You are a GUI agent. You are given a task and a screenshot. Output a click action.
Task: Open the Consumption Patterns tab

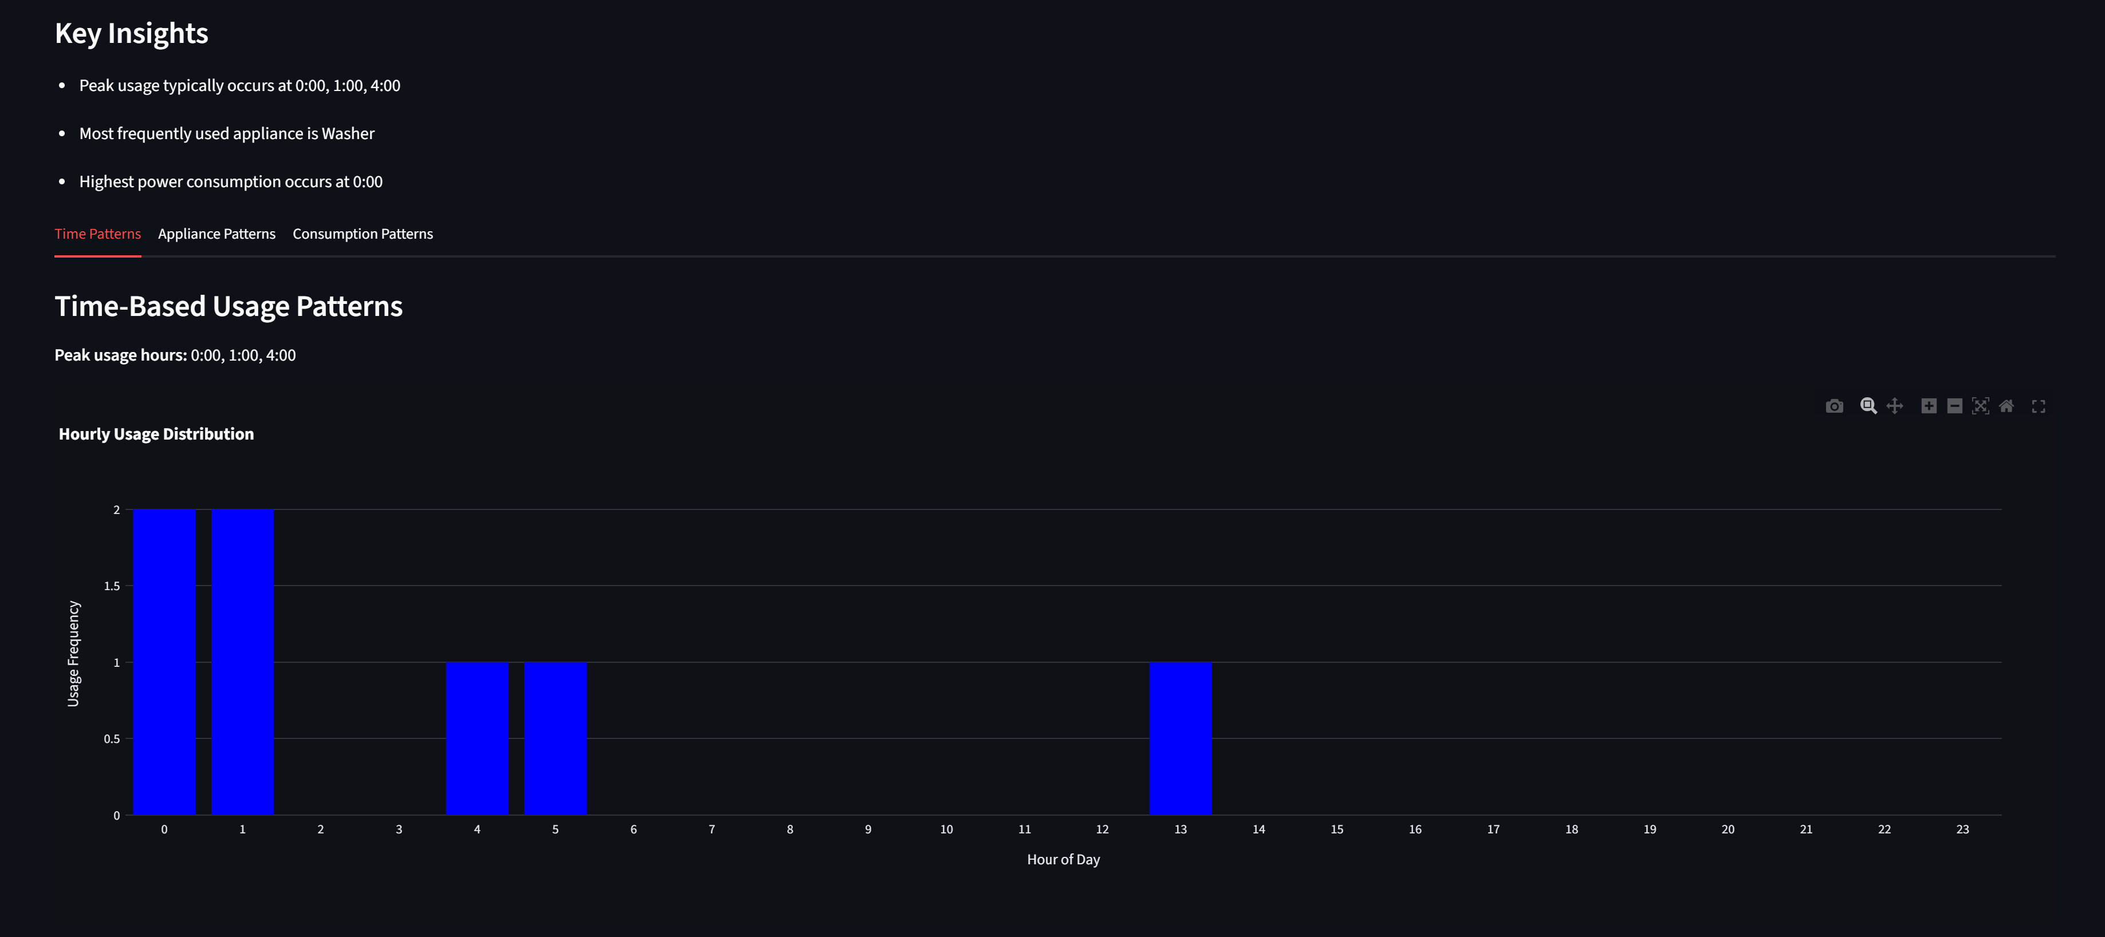coord(363,234)
